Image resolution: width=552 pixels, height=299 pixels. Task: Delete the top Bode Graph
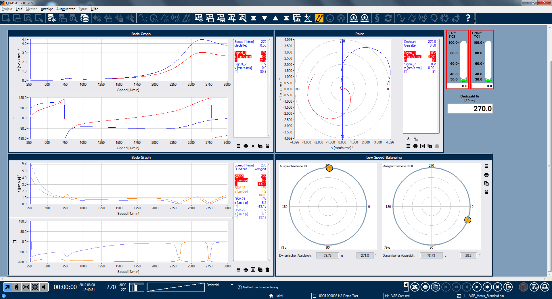267,146
